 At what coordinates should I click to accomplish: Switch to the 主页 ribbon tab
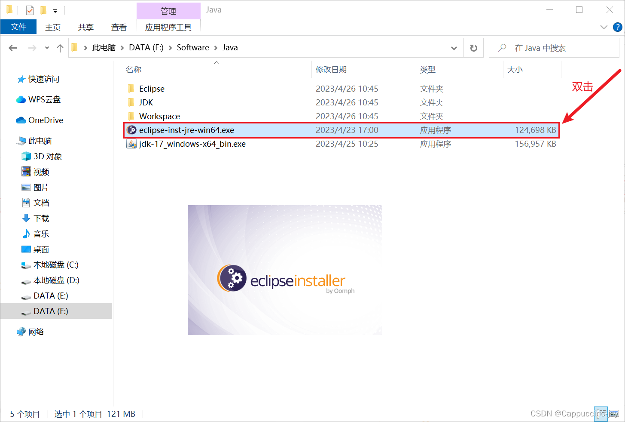(x=53, y=27)
